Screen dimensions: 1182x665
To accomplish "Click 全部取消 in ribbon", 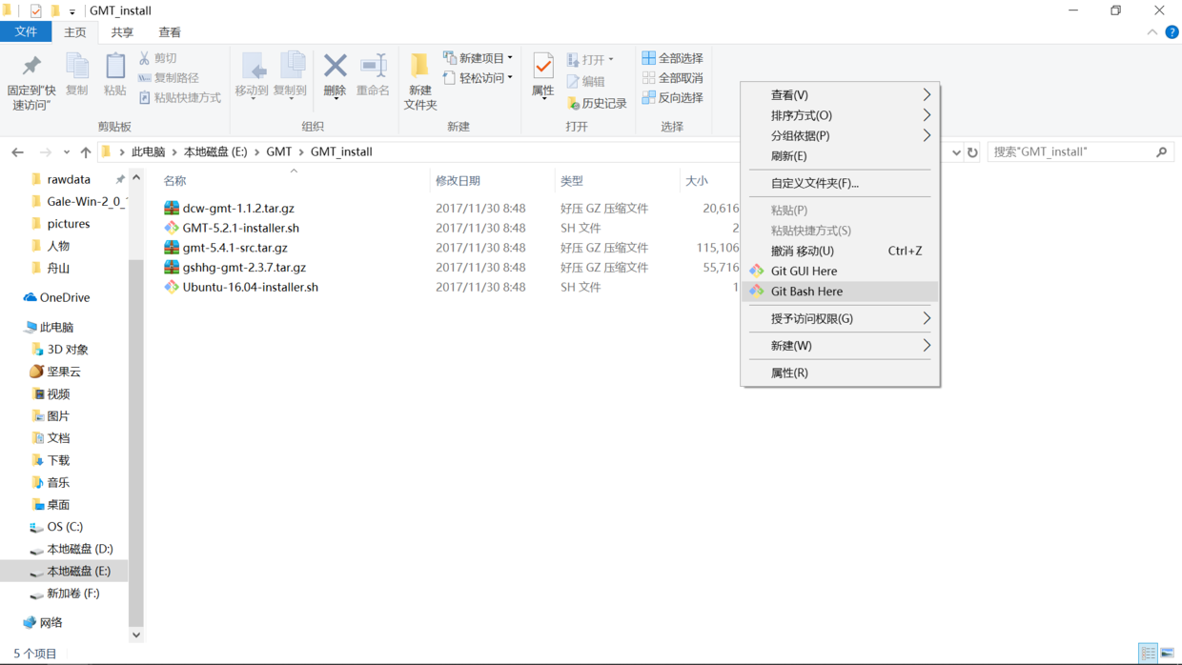I will (x=673, y=78).
